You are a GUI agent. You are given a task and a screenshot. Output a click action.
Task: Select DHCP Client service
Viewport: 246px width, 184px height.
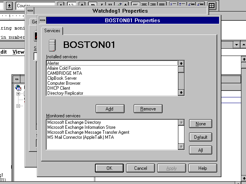tap(112, 88)
